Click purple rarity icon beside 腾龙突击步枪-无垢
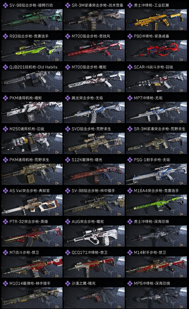Screen dimensions: 189x309 (x=67, y=98)
